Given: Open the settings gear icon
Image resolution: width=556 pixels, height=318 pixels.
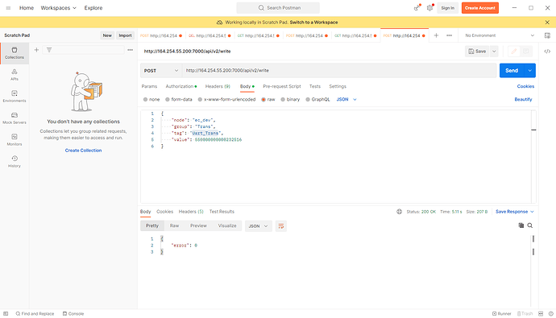Looking at the screenshot, I should tap(429, 8).
